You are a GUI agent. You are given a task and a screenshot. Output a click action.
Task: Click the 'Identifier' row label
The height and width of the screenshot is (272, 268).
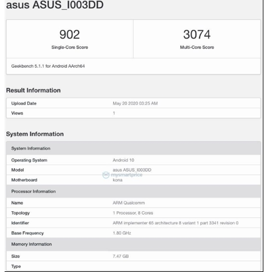point(20,223)
